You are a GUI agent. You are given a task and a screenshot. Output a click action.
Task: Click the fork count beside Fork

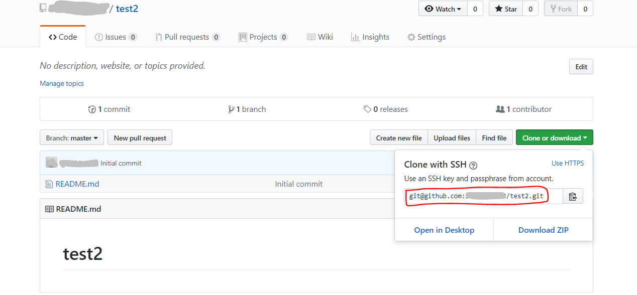585,9
